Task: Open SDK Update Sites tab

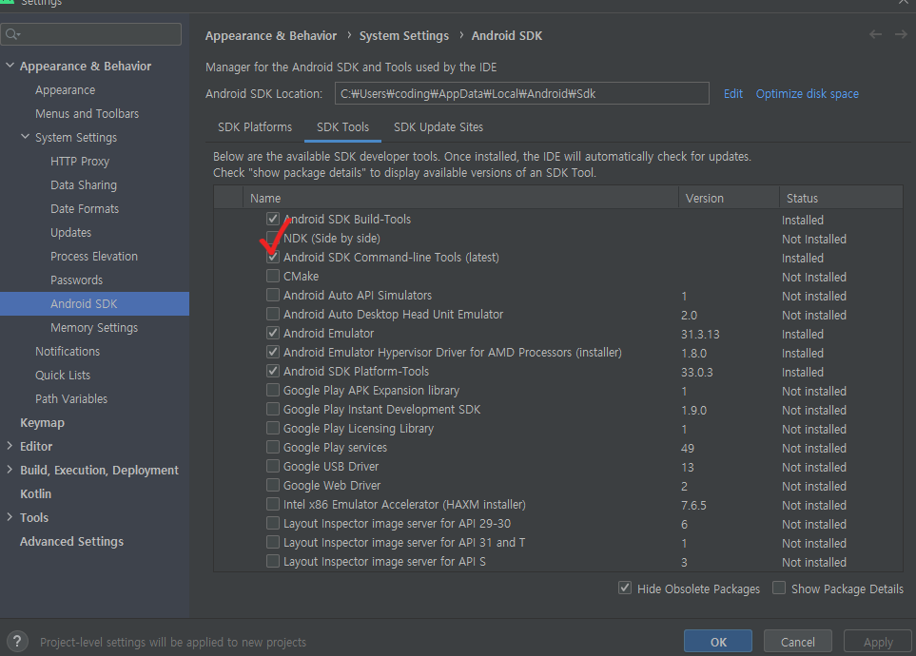Action: 439,126
